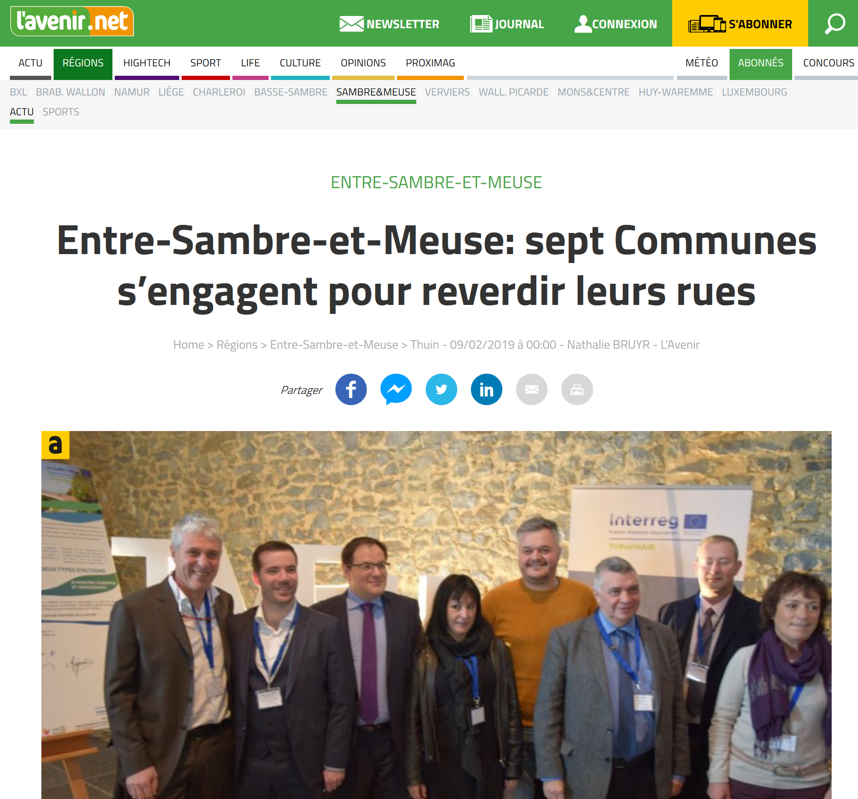
Task: Share the article on LinkedIn
Action: [x=486, y=390]
